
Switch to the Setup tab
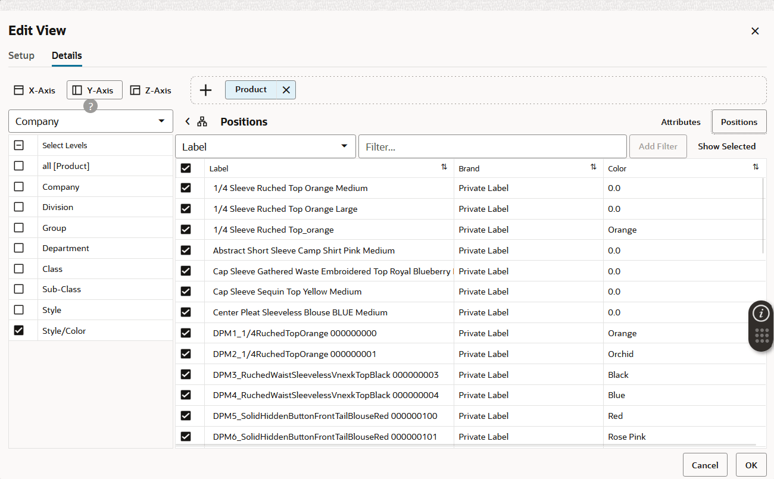coord(21,55)
